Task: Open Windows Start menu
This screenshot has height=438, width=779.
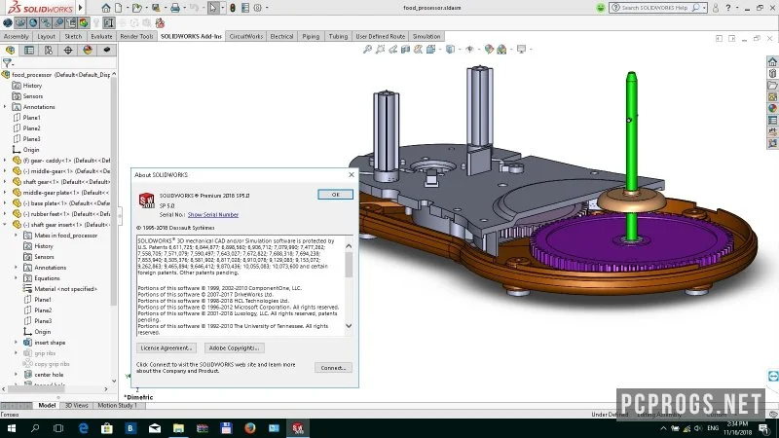Action: click(x=11, y=428)
